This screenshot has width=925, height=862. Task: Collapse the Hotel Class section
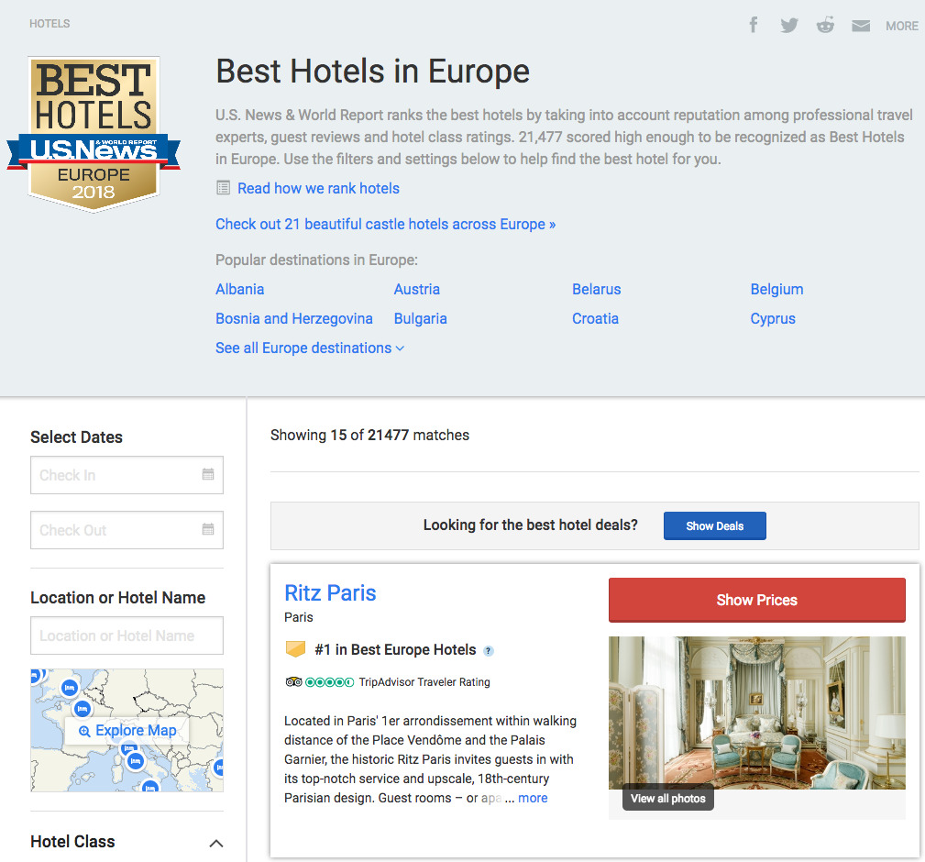pyautogui.click(x=216, y=843)
